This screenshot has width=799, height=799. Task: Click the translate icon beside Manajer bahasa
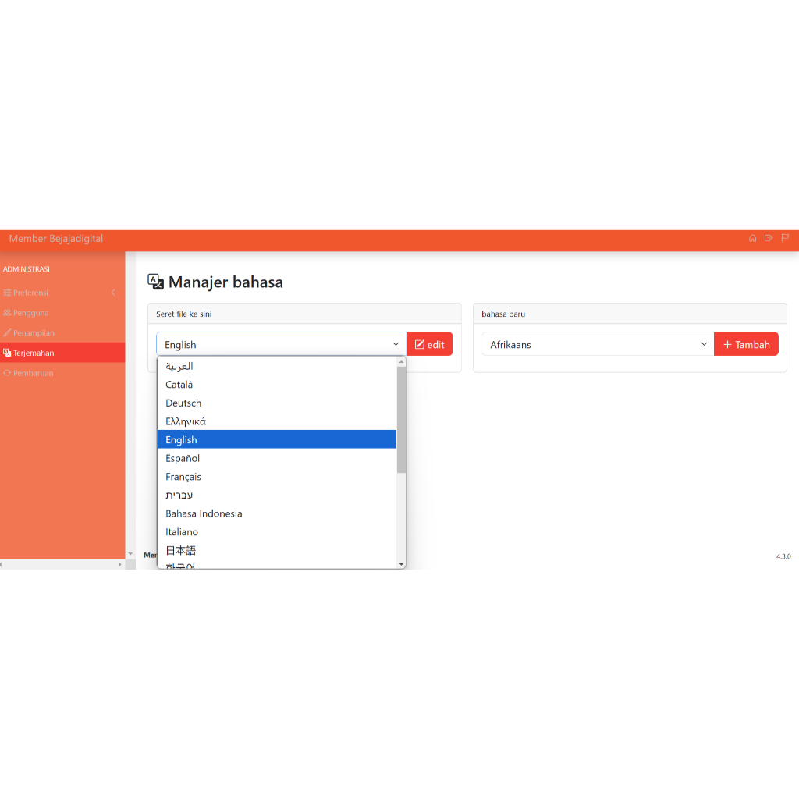(x=156, y=282)
